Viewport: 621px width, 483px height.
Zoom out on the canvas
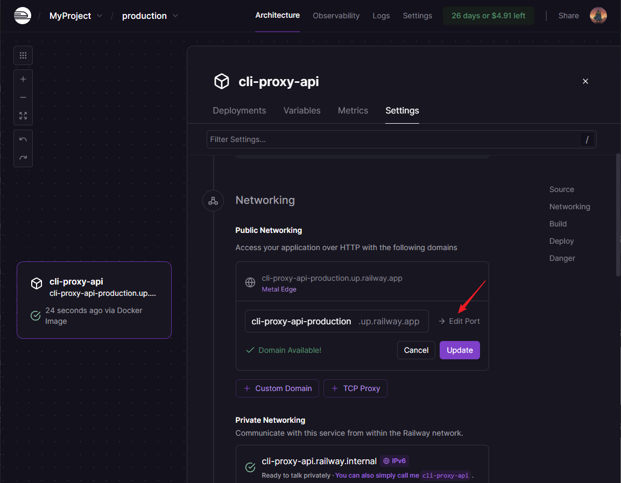[x=23, y=97]
